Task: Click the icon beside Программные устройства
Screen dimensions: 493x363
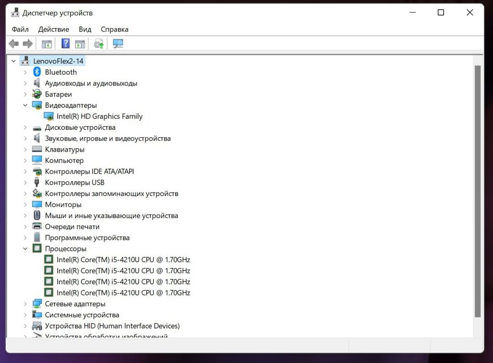Action: [37, 237]
